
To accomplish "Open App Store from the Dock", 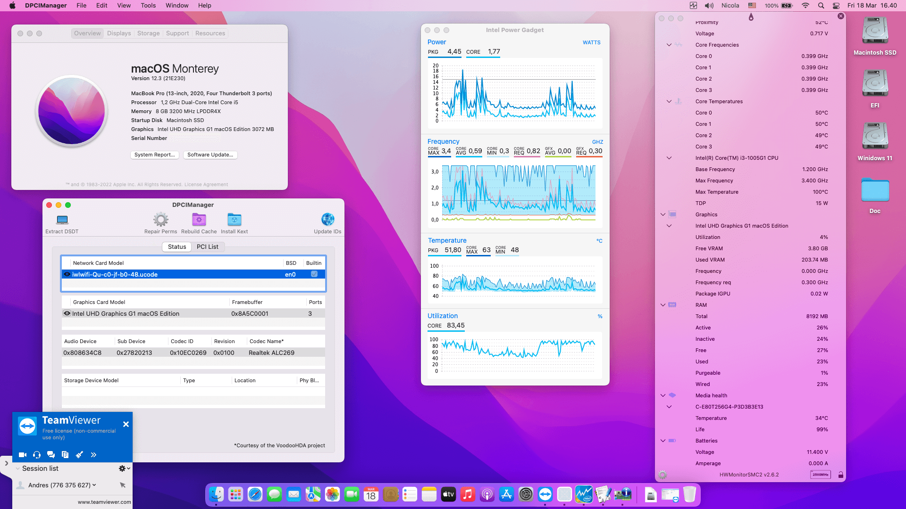I will tap(506, 494).
